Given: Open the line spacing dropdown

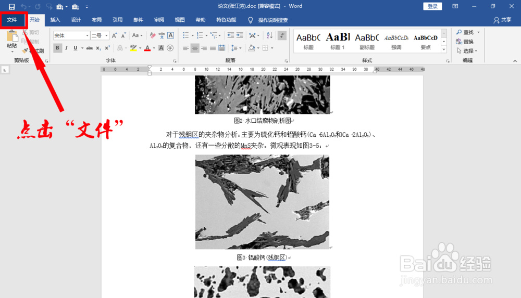Looking at the screenshot, I should click(x=236, y=48).
